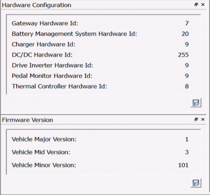
Task: Close the Firmware Version panel
Action: [x=203, y=119]
